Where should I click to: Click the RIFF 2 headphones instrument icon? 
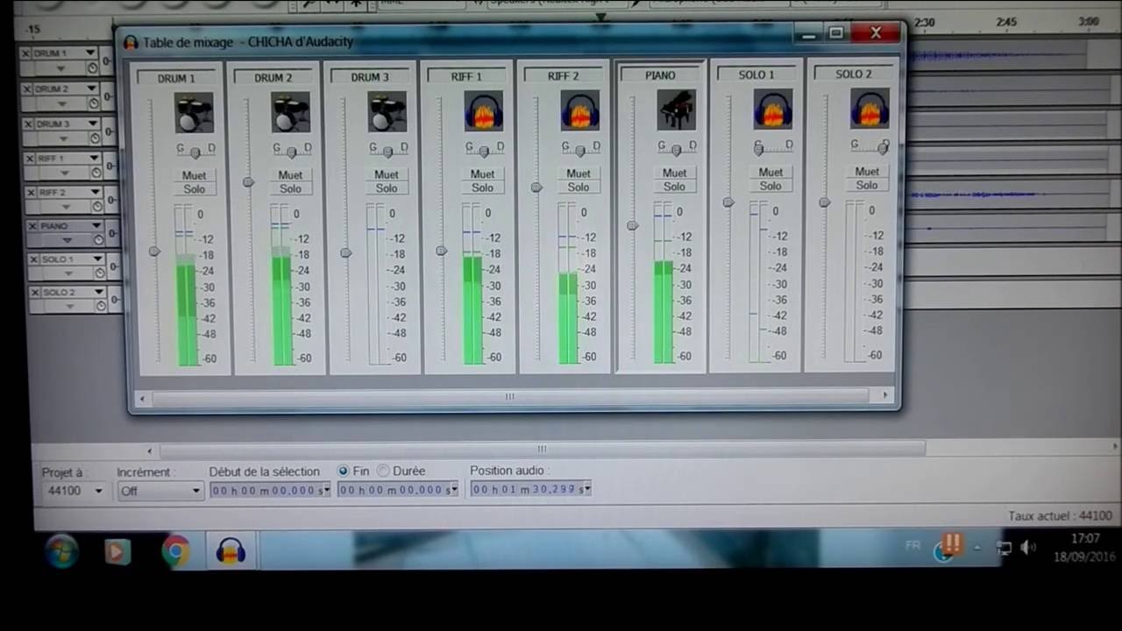(579, 110)
